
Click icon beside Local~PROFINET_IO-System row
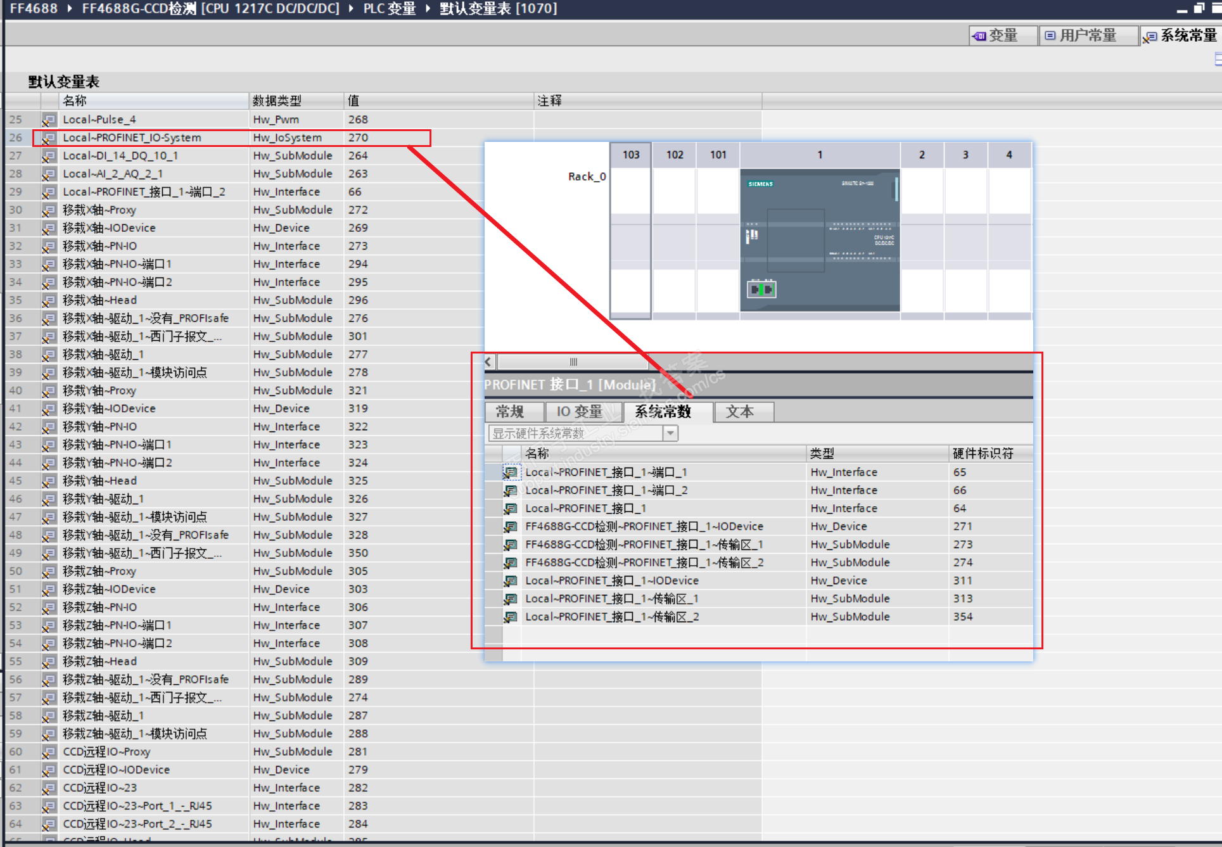49,137
